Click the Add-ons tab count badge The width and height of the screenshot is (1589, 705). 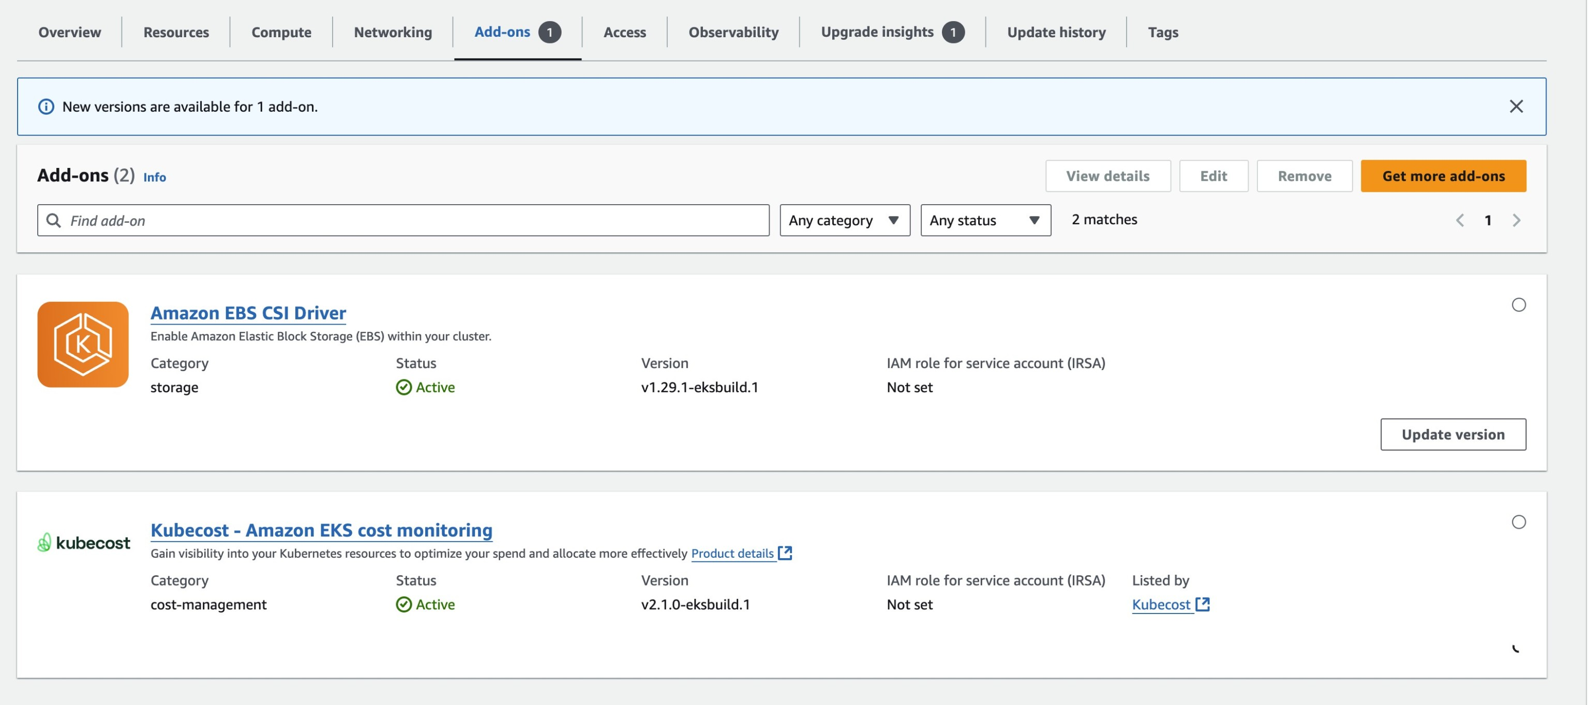click(x=549, y=32)
